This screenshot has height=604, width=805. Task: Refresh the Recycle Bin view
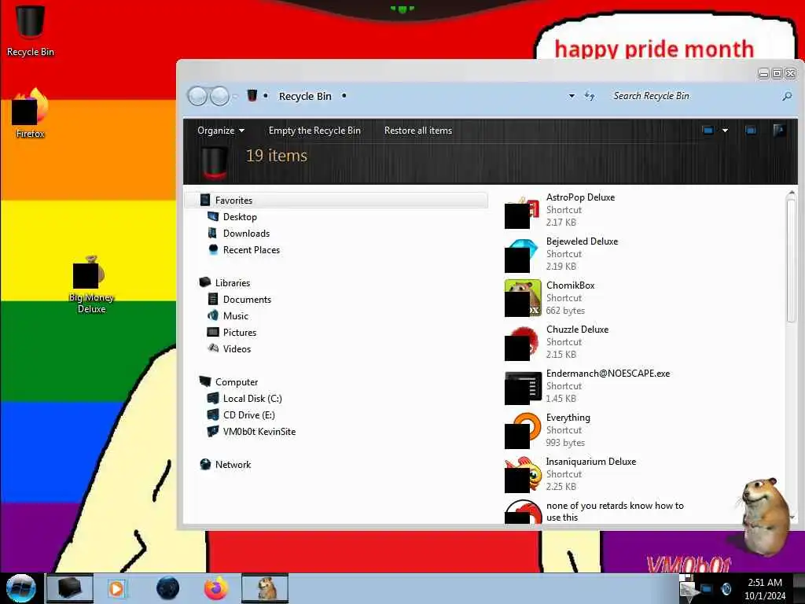[x=590, y=96]
